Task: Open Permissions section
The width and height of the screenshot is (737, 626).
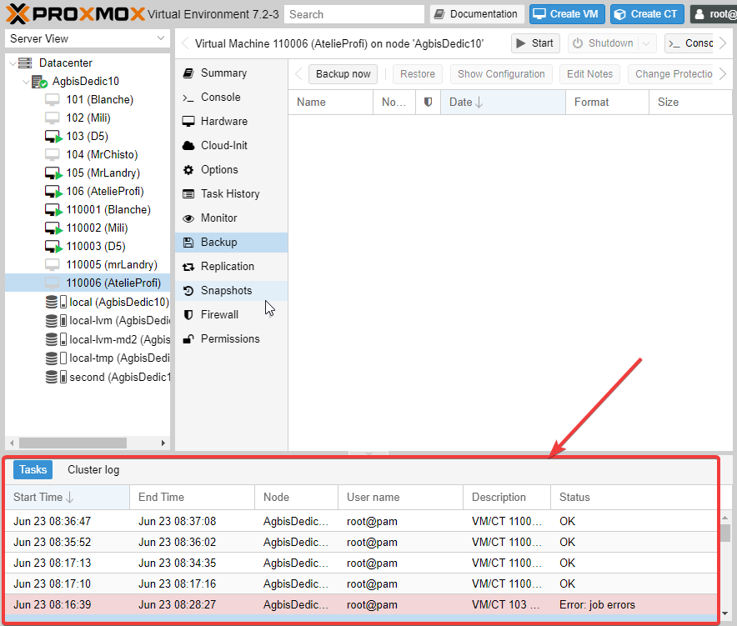Action: click(x=230, y=339)
